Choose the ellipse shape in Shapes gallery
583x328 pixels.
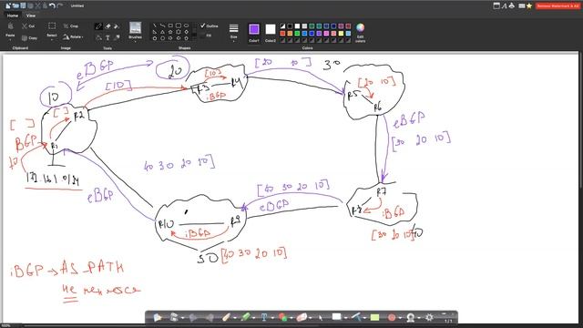186,26
